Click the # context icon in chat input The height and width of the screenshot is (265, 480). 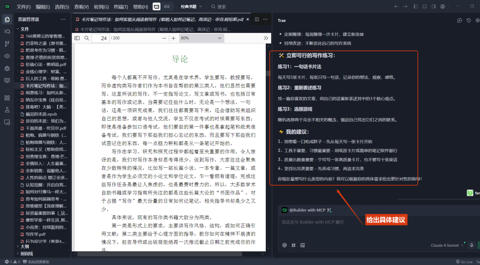tap(293, 245)
